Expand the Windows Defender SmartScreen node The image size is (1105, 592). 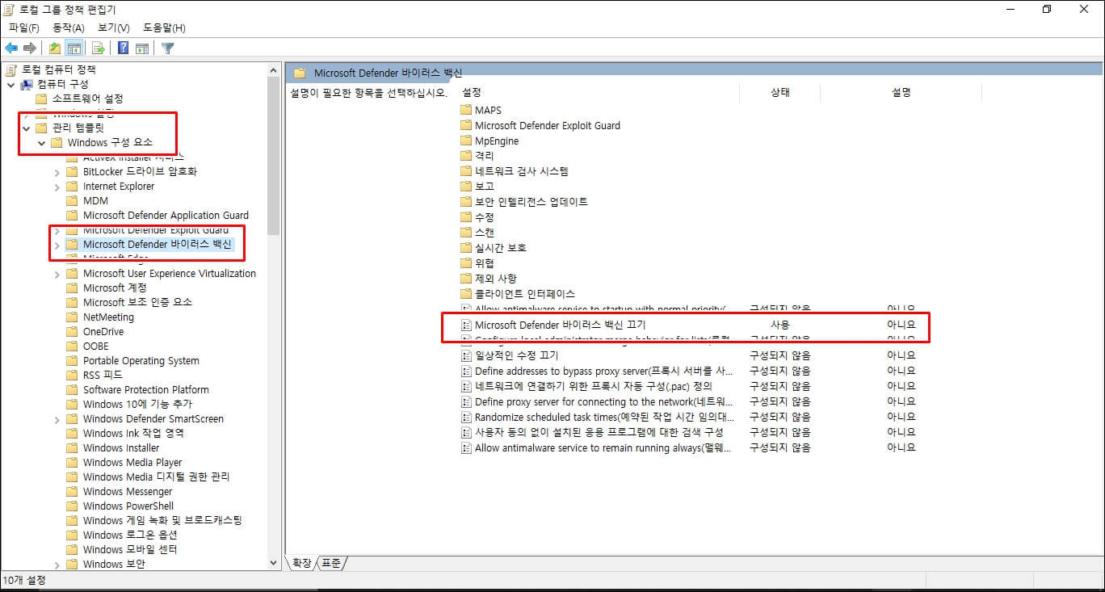pos(57,419)
